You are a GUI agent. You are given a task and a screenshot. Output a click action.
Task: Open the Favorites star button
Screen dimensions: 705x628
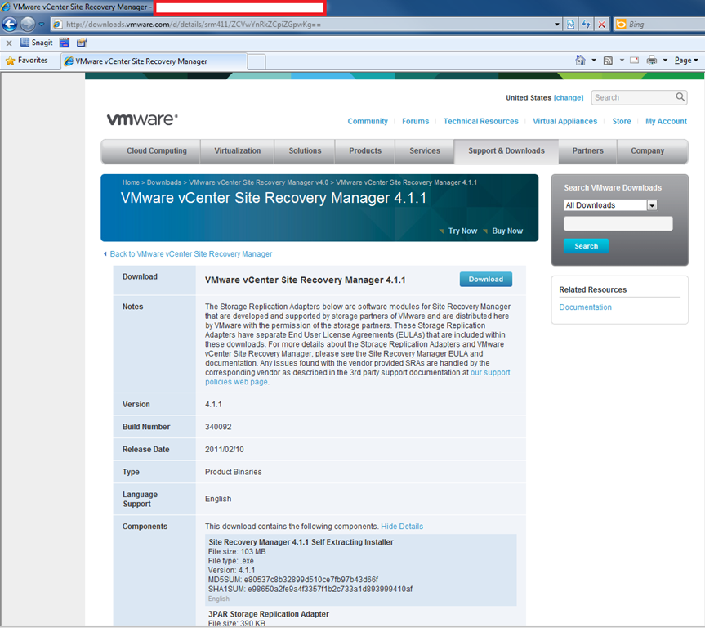[26, 61]
